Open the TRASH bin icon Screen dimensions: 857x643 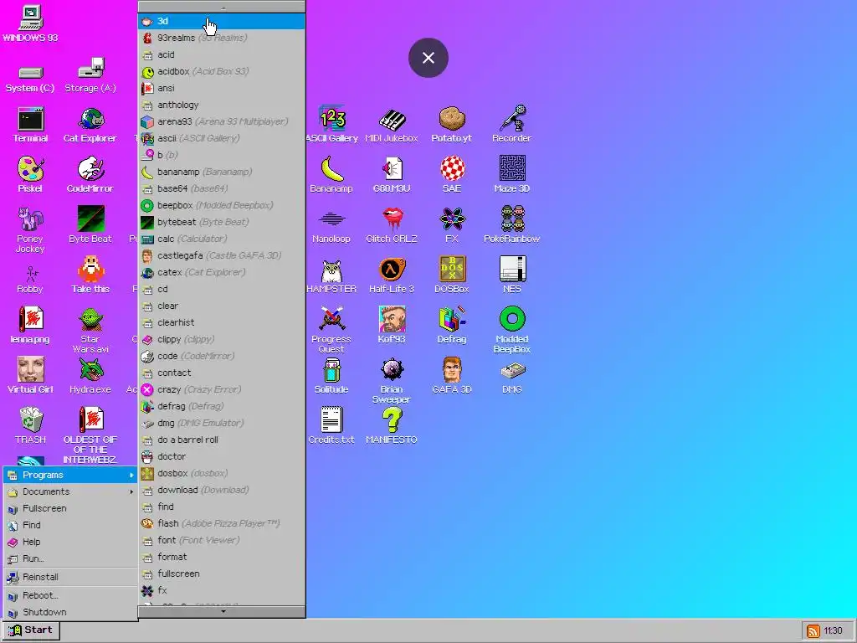pyautogui.click(x=31, y=425)
